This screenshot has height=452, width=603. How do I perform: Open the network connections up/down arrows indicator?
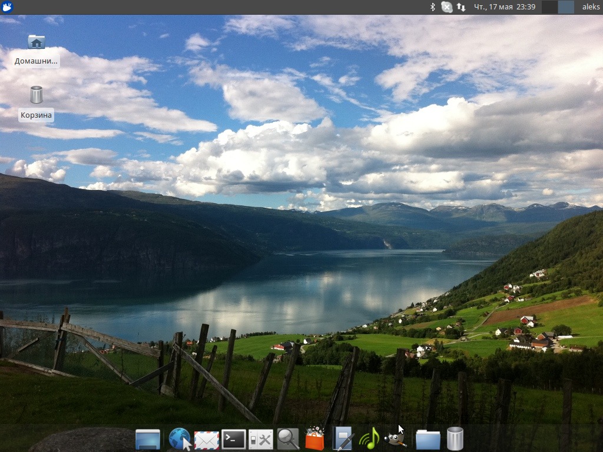461,7
